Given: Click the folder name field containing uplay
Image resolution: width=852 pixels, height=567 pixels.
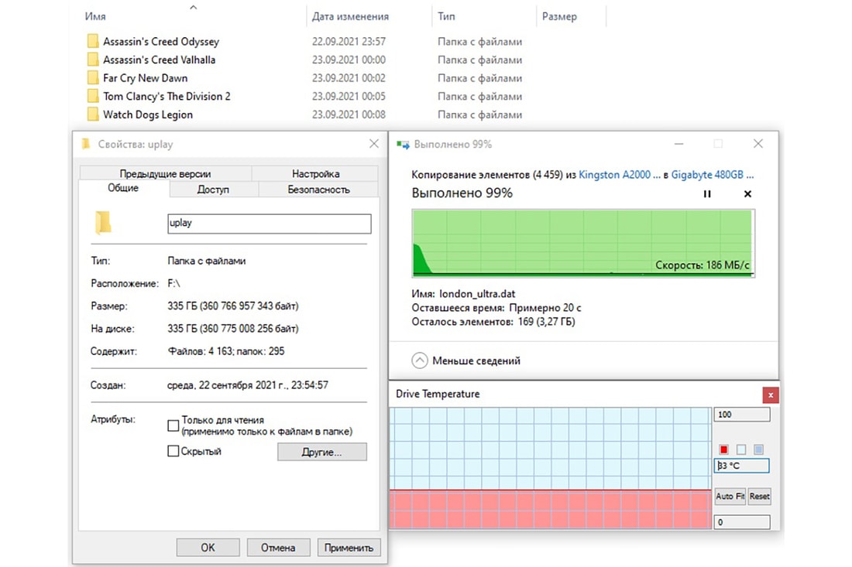Looking at the screenshot, I should point(270,224).
